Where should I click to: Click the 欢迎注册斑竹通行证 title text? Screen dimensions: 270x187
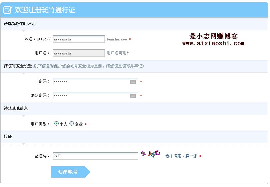(x=45, y=10)
